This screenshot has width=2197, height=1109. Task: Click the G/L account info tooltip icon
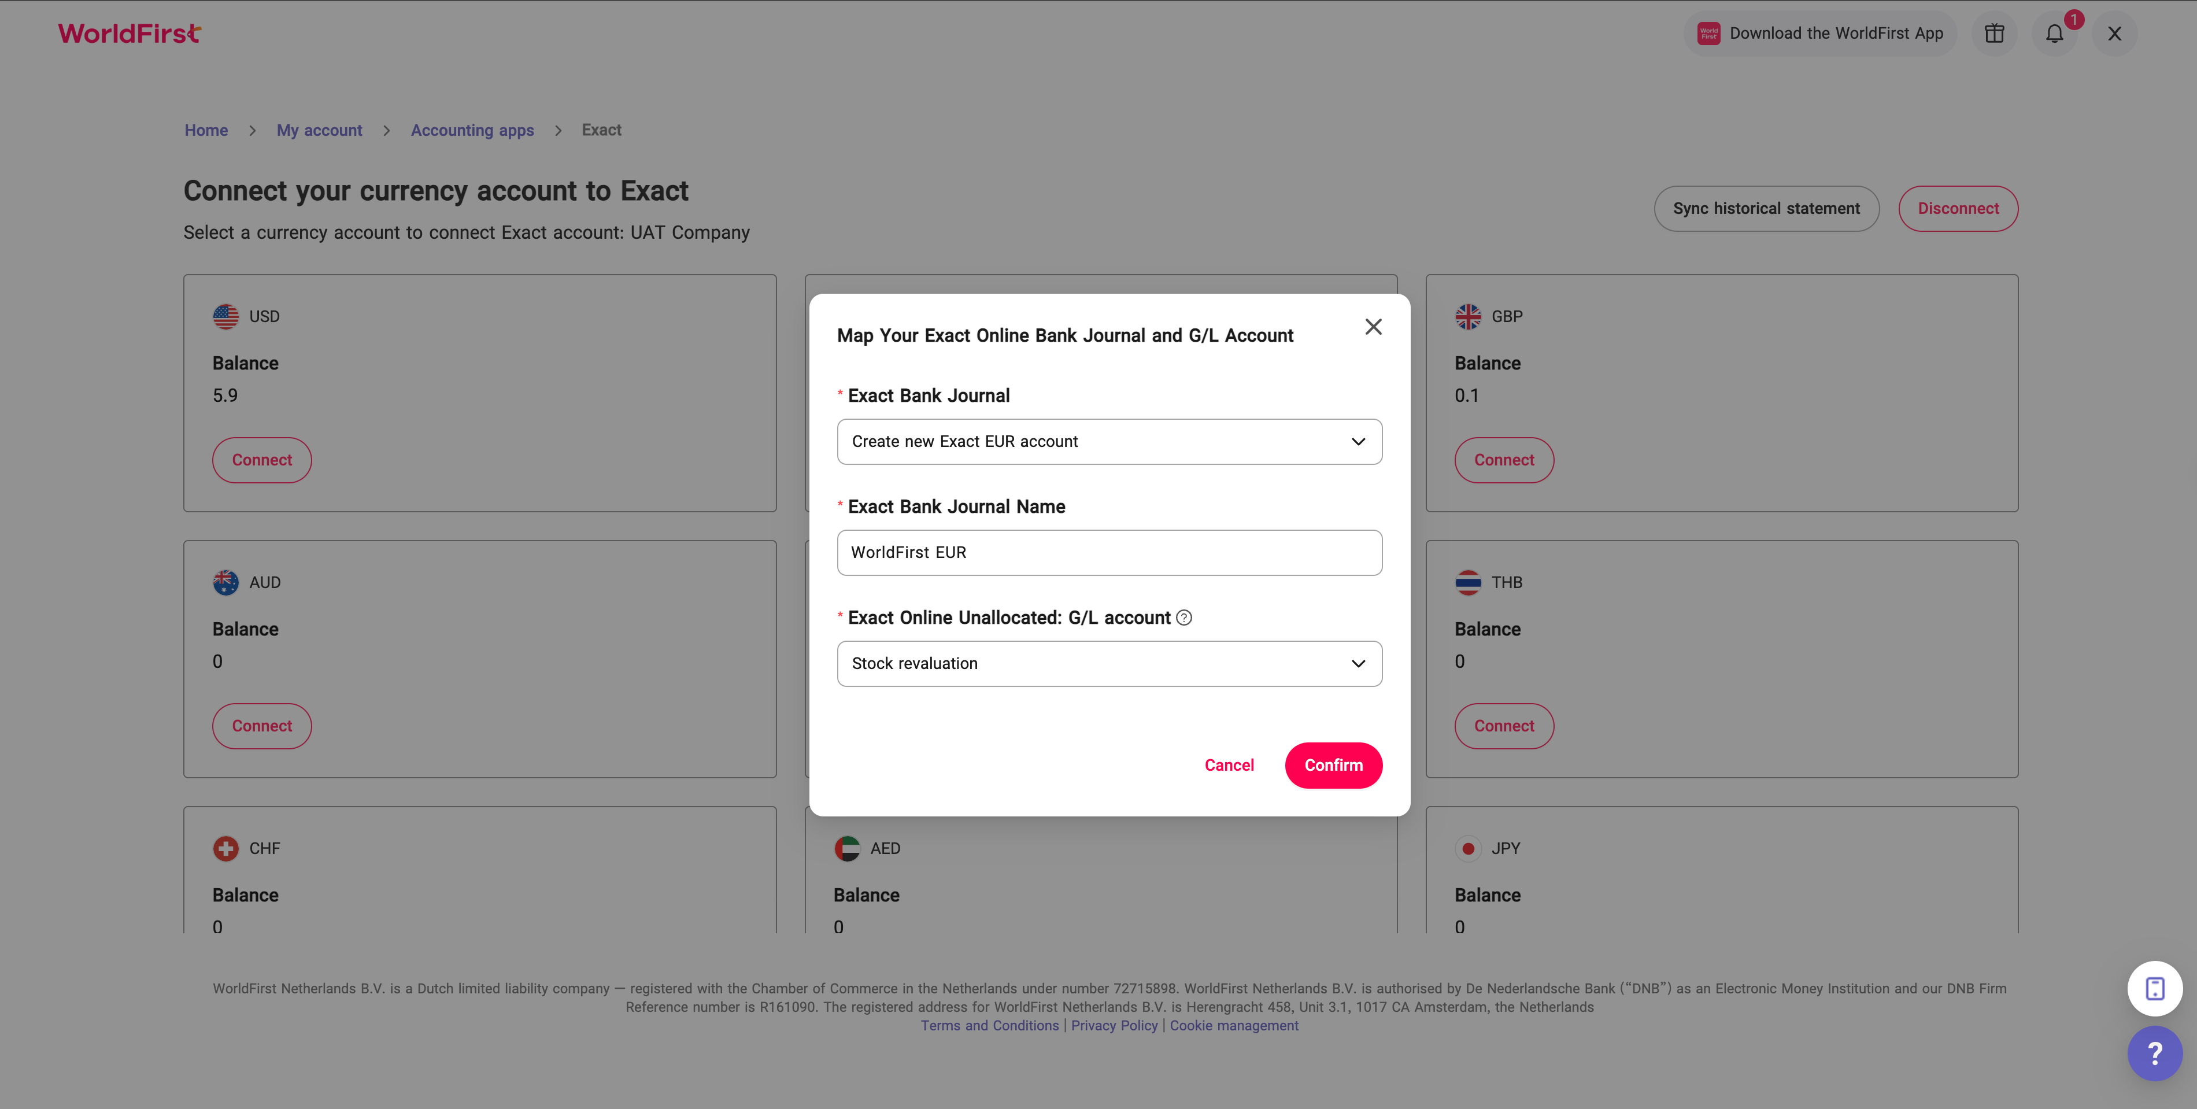point(1184,618)
